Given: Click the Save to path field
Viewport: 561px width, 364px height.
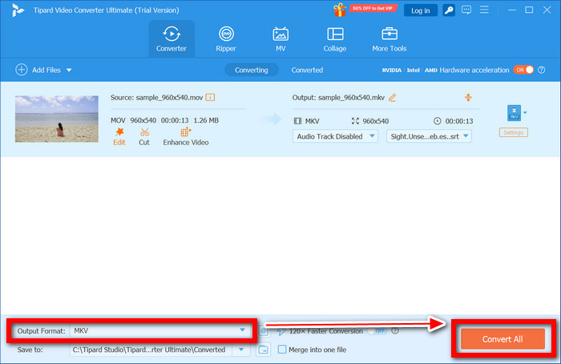Looking at the screenshot, I should pos(151,350).
